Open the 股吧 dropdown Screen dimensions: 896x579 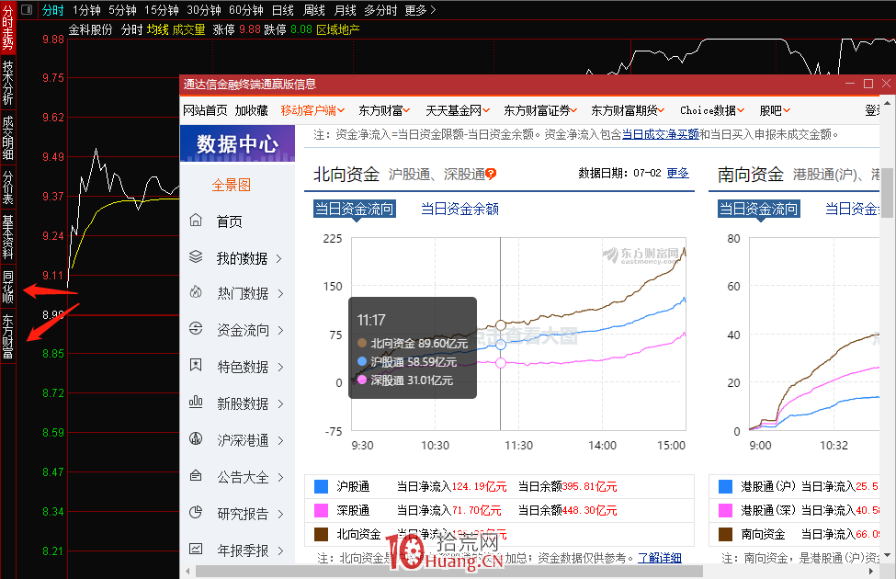click(x=775, y=110)
